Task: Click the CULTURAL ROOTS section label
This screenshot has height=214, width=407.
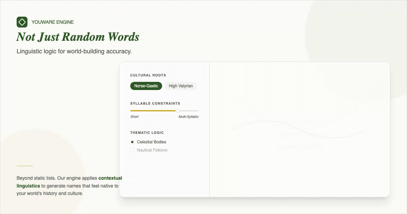Action: tap(148, 75)
